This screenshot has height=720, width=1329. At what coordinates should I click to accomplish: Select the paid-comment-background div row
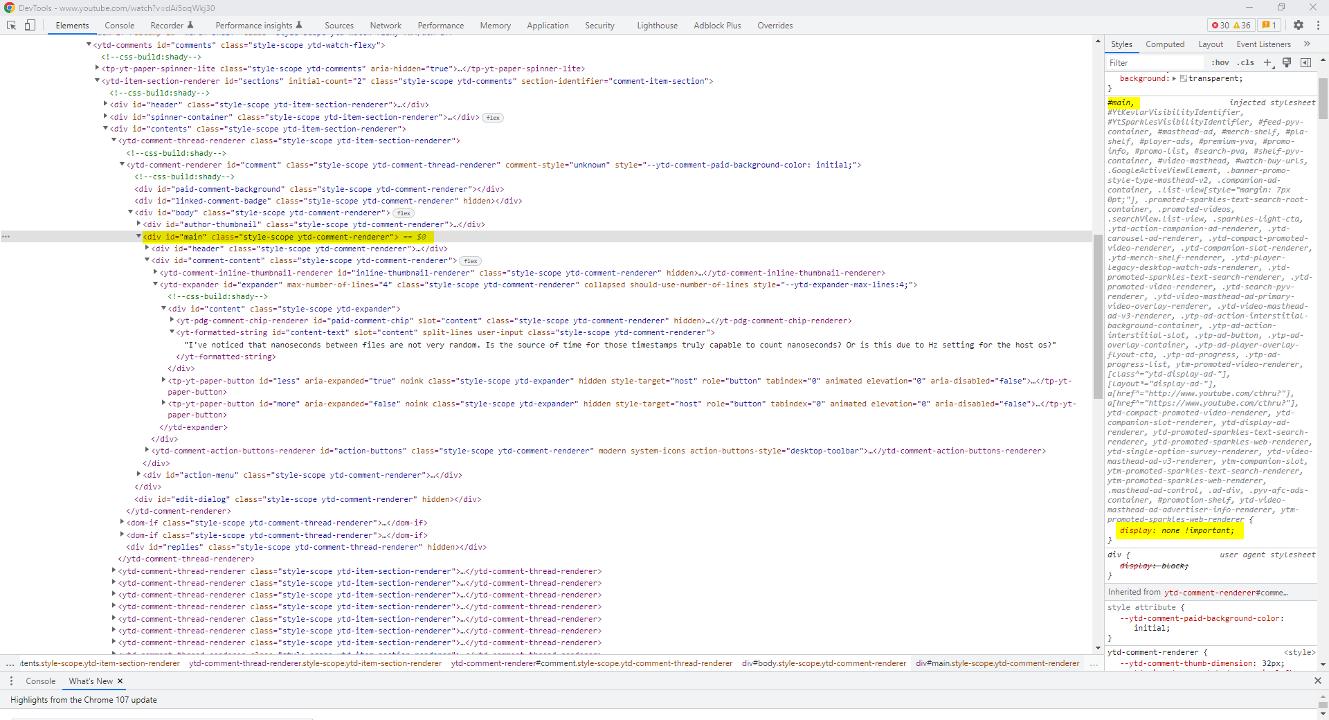(x=319, y=189)
